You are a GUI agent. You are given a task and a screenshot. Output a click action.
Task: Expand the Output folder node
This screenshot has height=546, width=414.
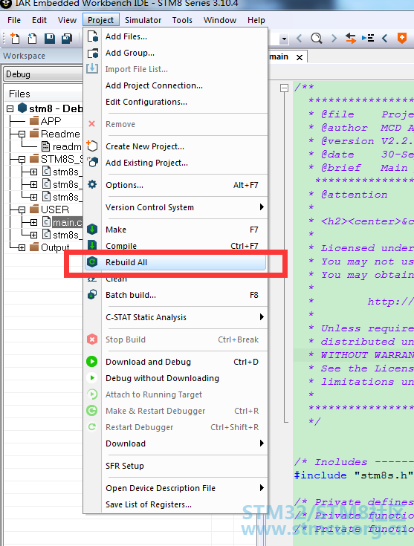[22, 247]
